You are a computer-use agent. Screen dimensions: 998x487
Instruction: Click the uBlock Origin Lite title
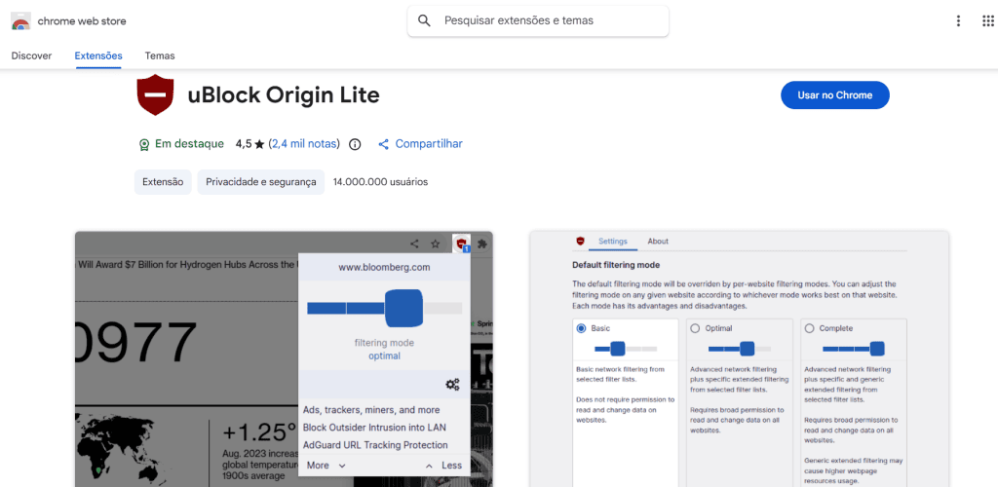(x=284, y=95)
